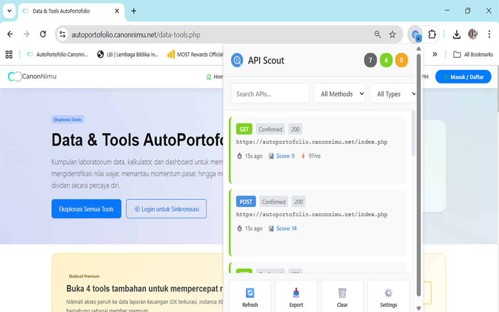
Task: Open the All Methods dropdown
Action: [340, 94]
